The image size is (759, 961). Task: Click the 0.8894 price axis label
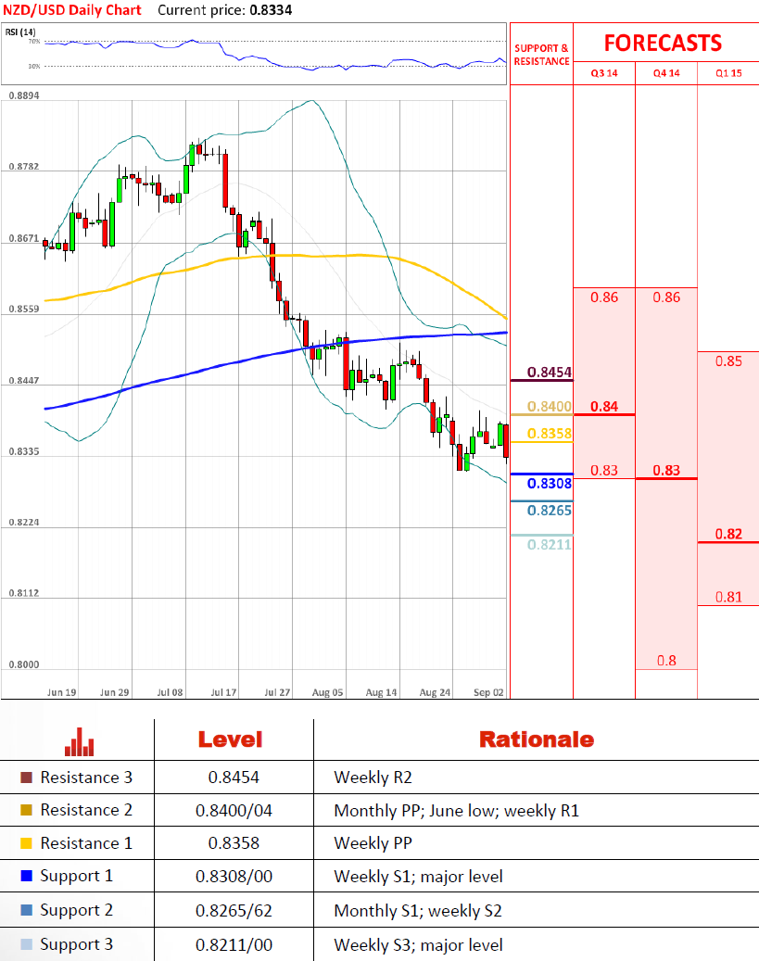coord(24,95)
